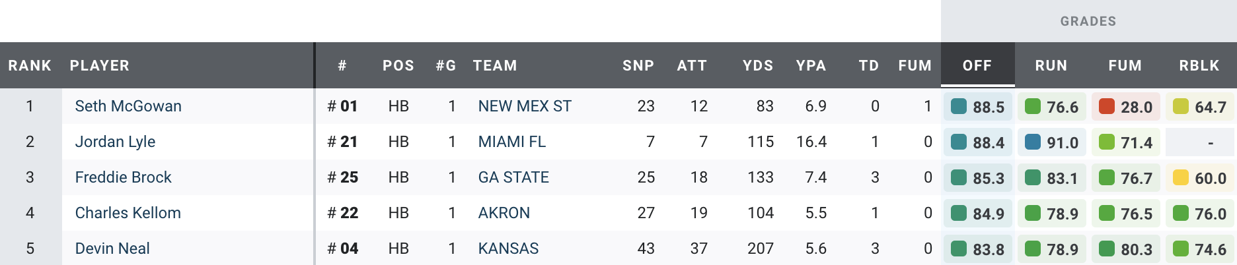Click red 28.0 fumble grade swatch
The width and height of the screenshot is (1237, 265).
pyautogui.click(x=1107, y=106)
